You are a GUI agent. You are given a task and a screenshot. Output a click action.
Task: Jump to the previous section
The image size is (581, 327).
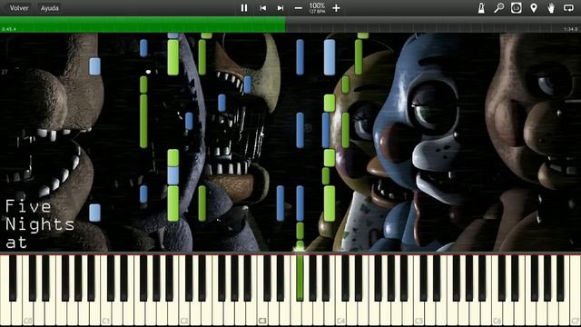263,8
